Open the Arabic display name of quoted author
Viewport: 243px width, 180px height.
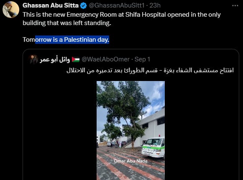55,59
